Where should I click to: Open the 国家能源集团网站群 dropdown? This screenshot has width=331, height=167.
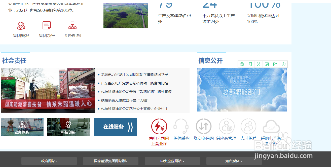coord(111,161)
